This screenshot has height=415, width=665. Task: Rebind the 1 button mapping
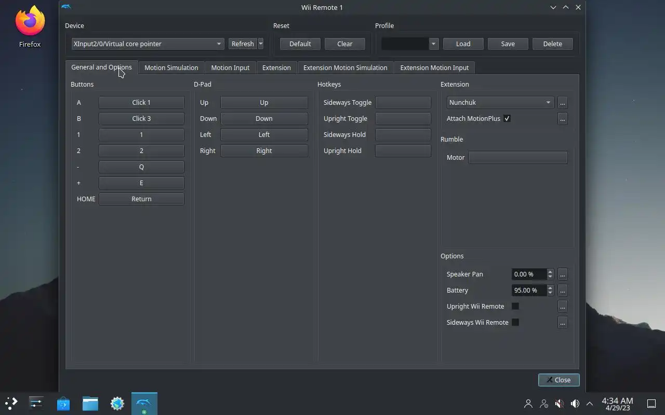(x=141, y=135)
